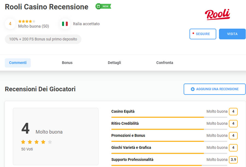Click the header star rating near Molto buona (50)
The width and height of the screenshot is (246, 167).
[27, 21]
